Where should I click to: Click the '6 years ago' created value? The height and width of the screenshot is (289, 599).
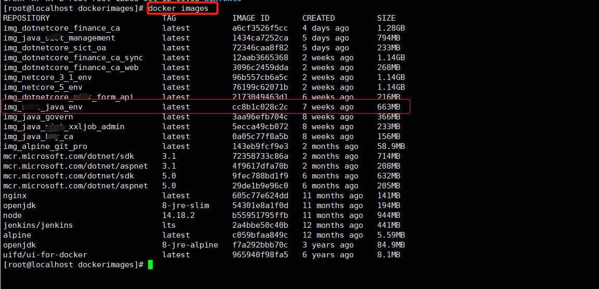click(x=328, y=255)
